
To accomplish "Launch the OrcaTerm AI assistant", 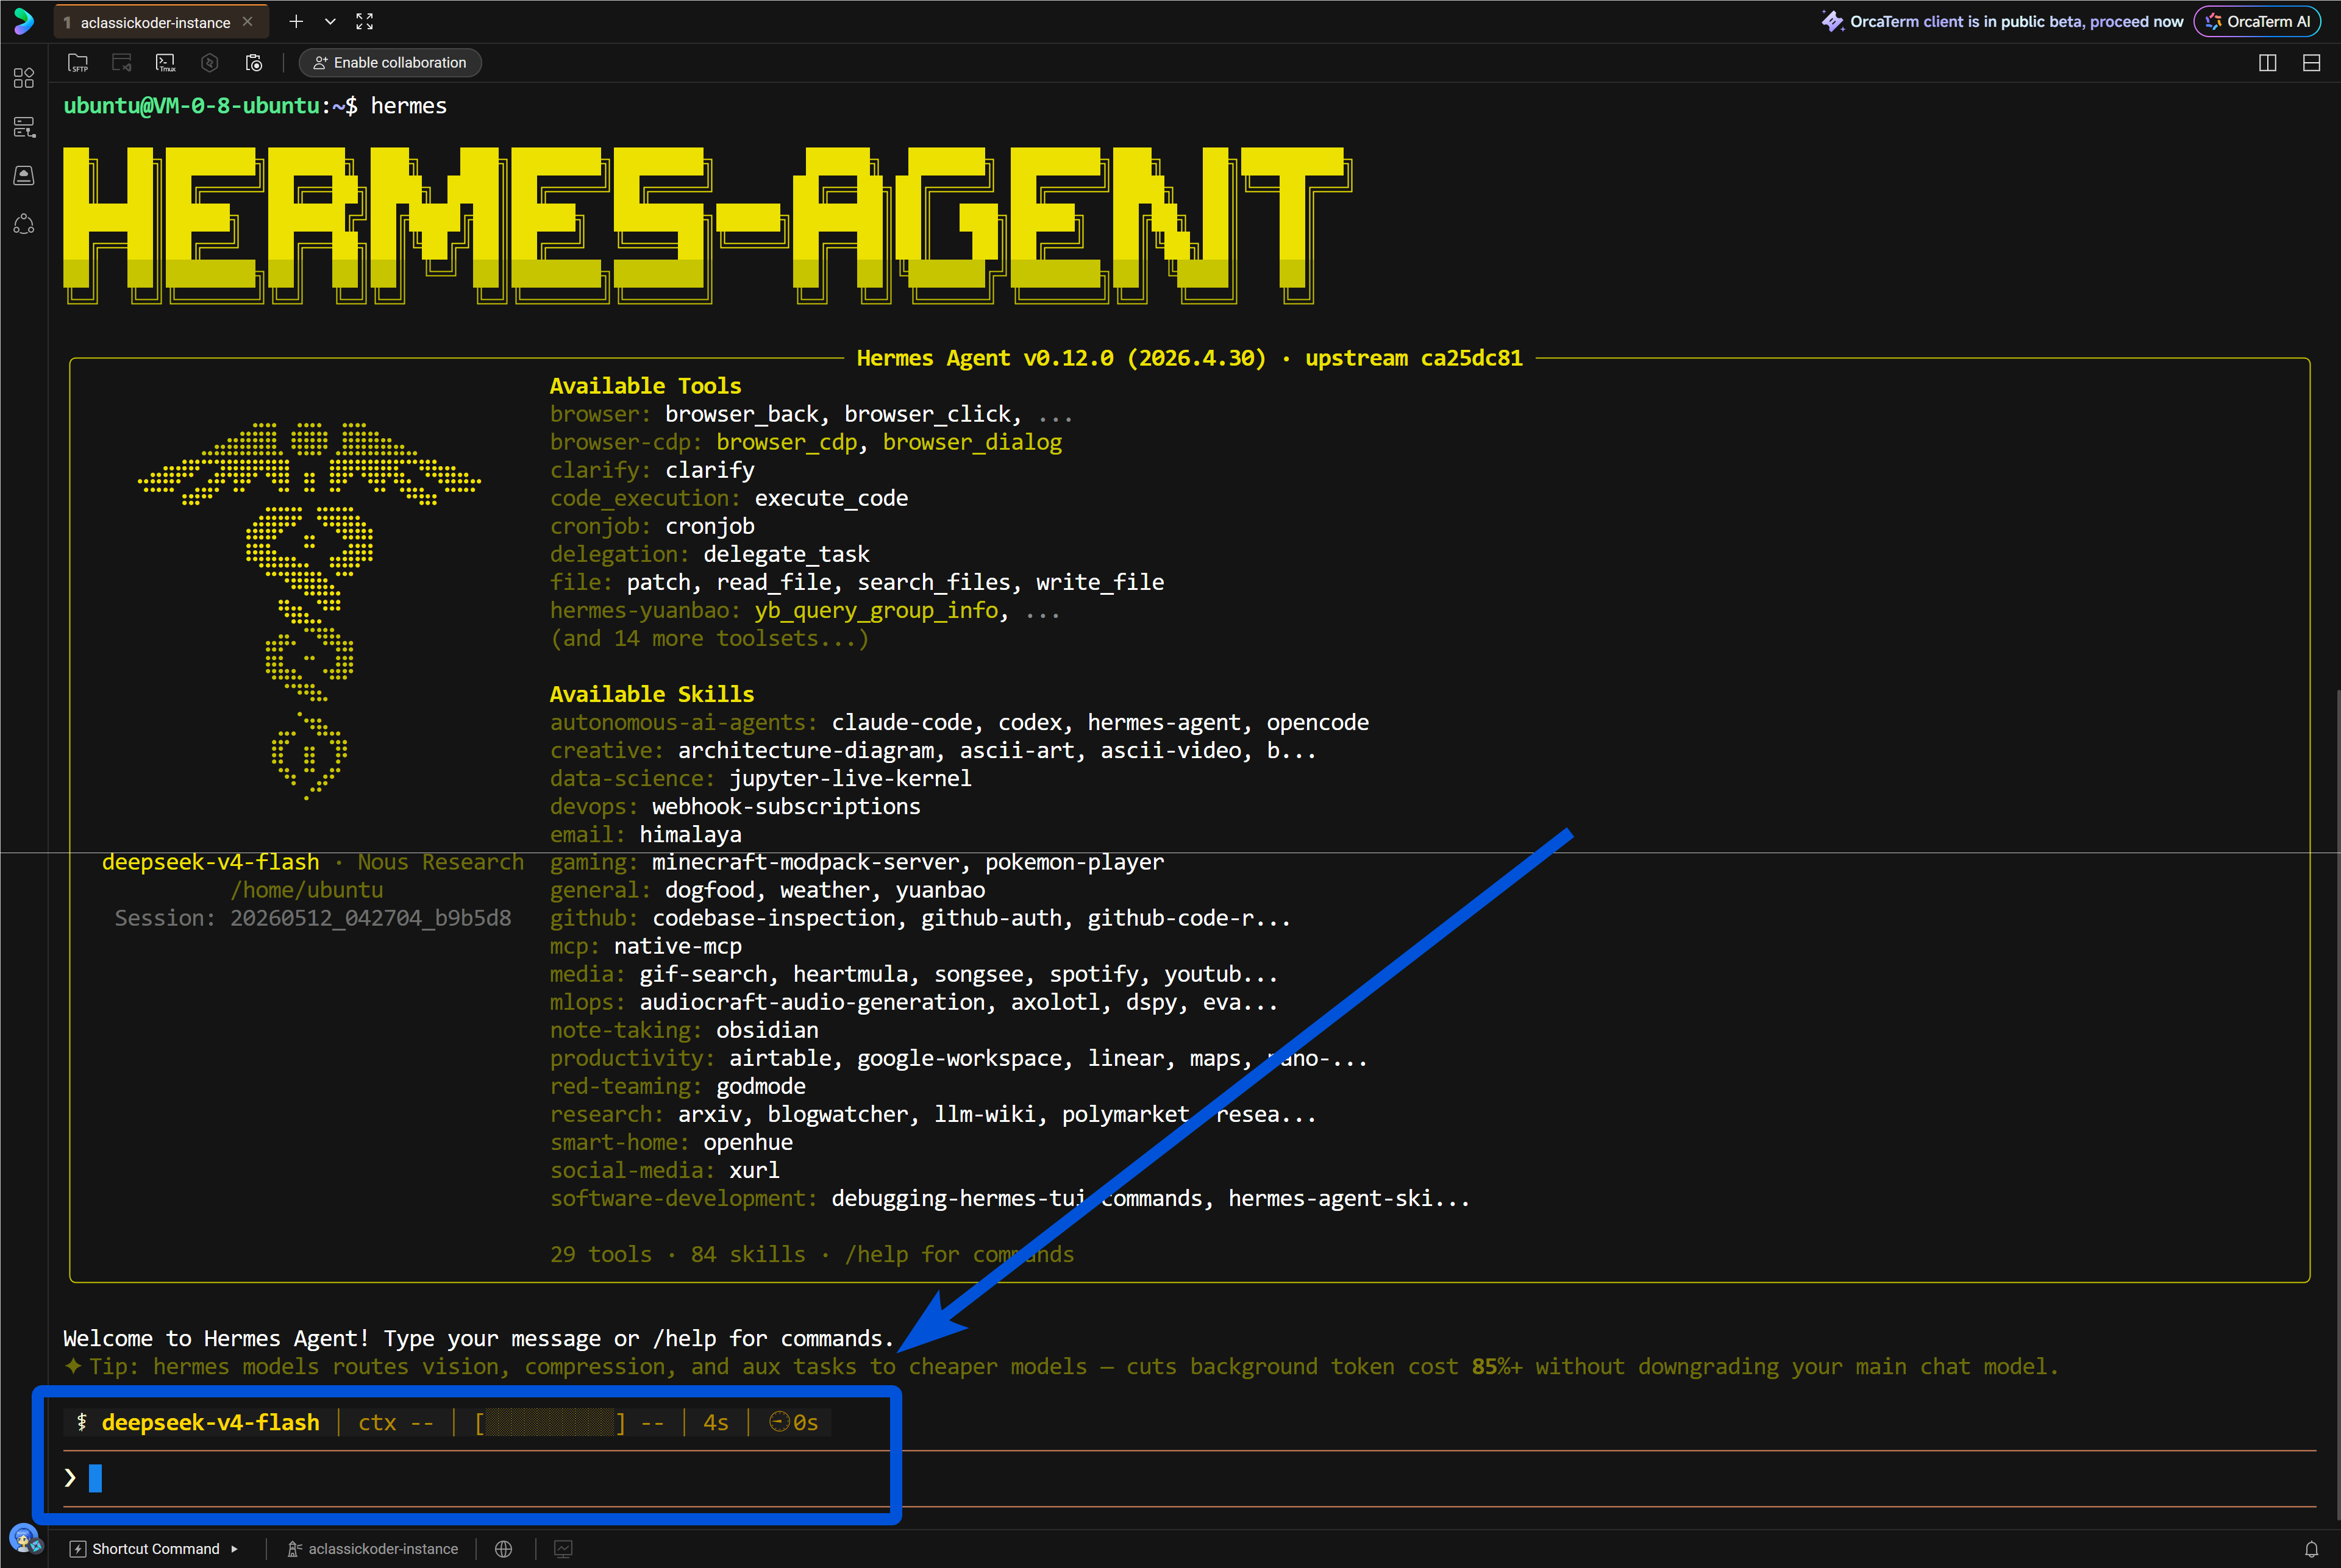I will click(x=2258, y=21).
